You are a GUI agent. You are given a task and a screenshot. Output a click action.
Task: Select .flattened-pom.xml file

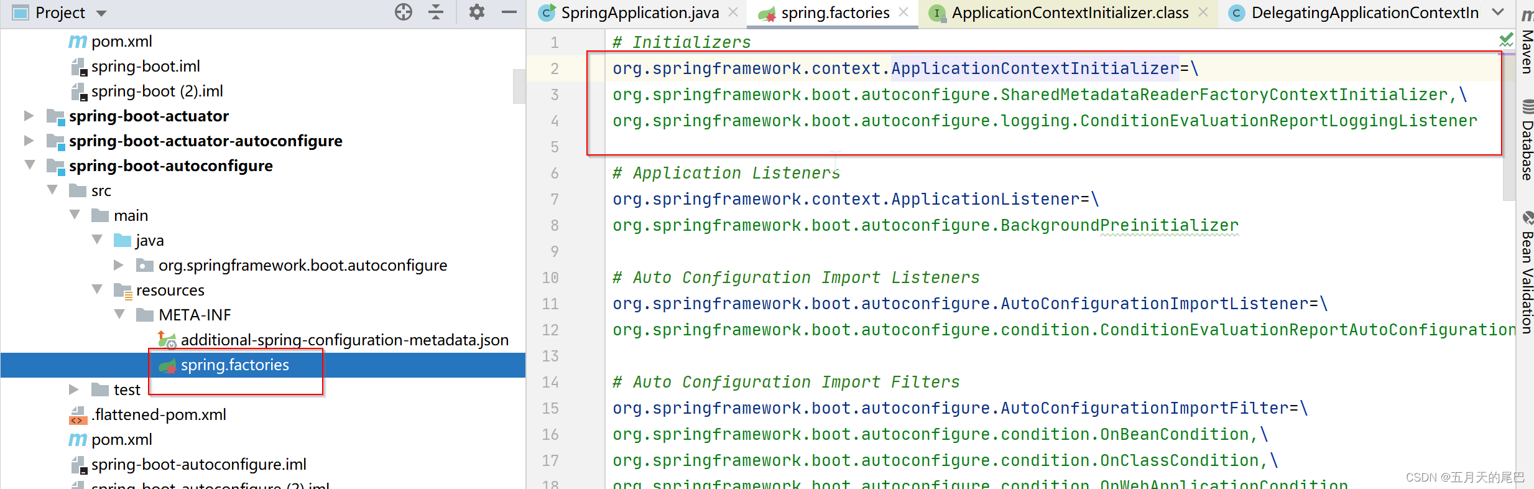159,414
